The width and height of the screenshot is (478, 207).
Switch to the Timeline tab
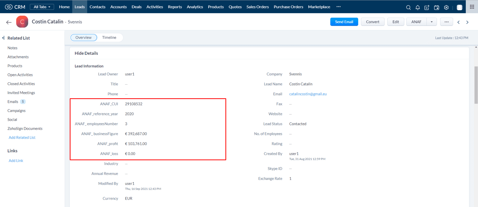[x=109, y=38]
